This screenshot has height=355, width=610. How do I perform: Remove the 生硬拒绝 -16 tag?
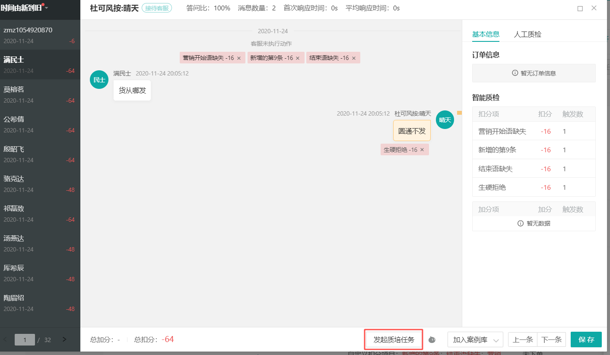point(422,150)
